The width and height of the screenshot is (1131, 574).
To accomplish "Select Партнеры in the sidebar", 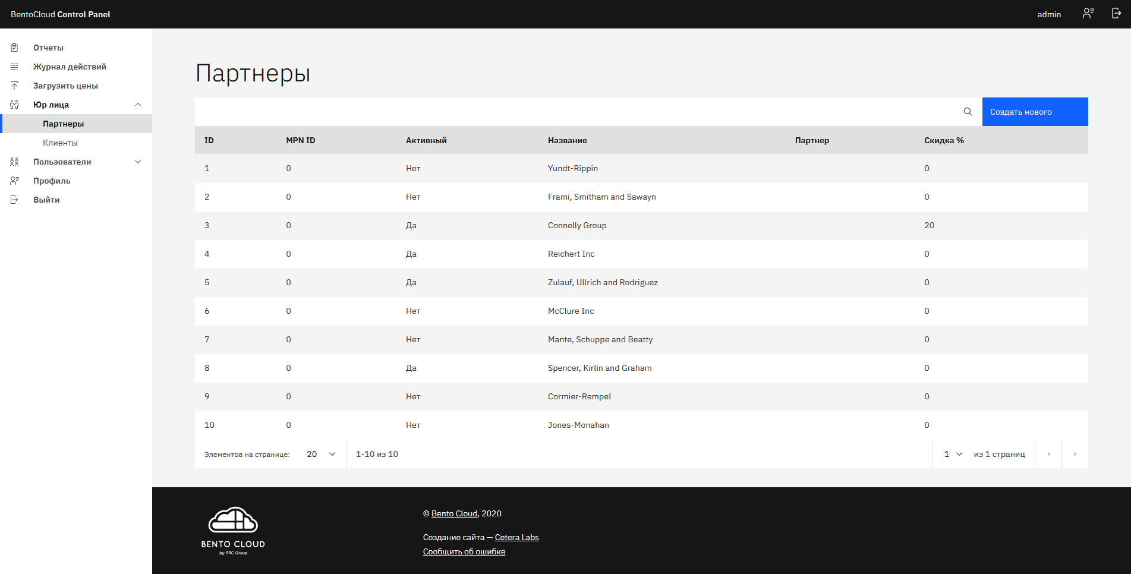I will pyautogui.click(x=63, y=124).
